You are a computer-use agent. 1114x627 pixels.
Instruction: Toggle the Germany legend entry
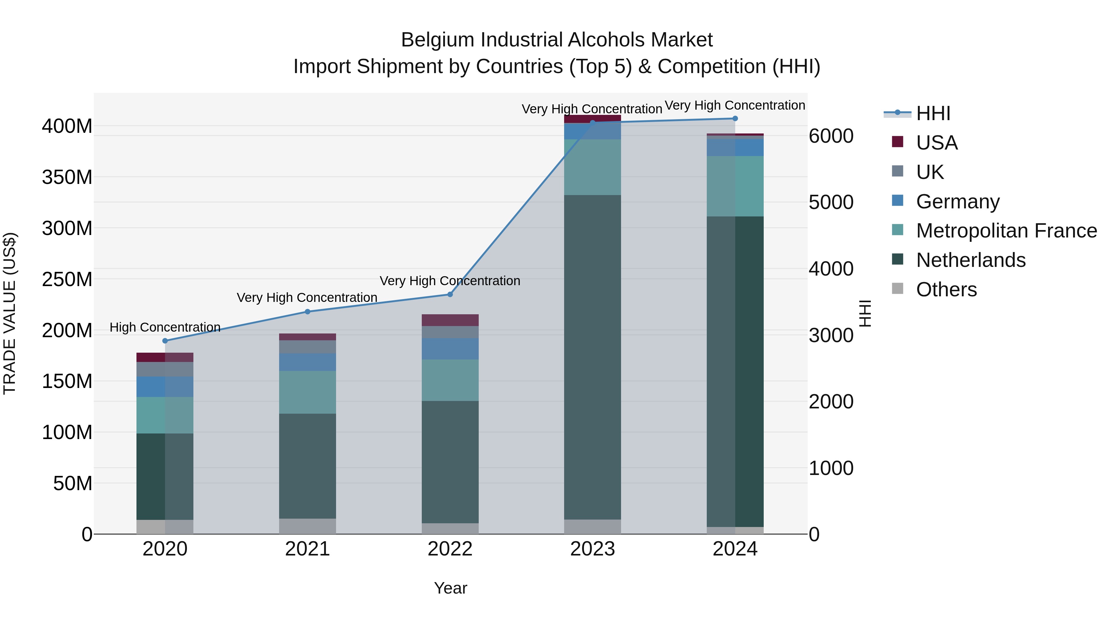tap(946, 202)
